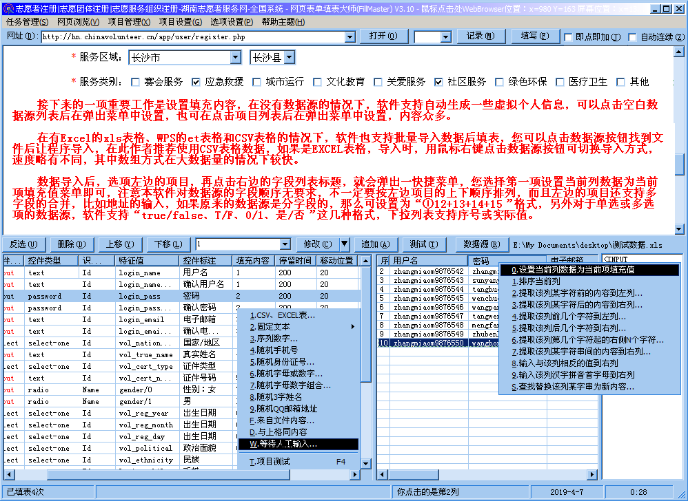
Task: Choose 等待人工输入 menu item
Action: point(299,444)
